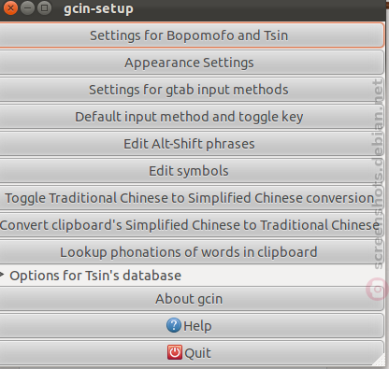Click the blue question mark Help icon
Screen dimensions: 389x369
click(x=174, y=326)
